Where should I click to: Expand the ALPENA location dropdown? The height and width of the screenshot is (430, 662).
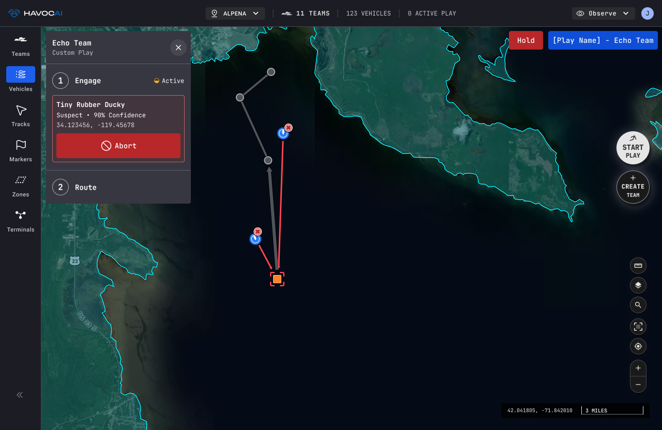click(235, 13)
